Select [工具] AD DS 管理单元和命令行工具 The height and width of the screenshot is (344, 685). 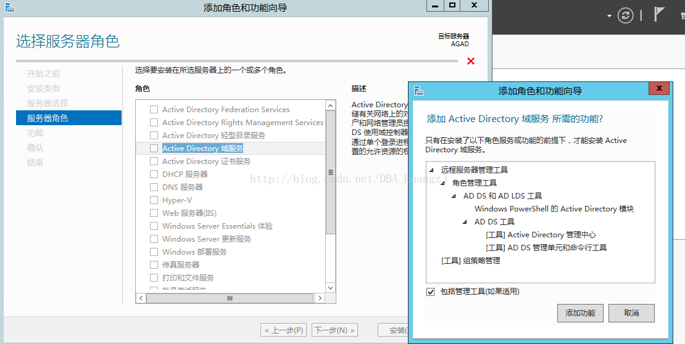pos(546,248)
